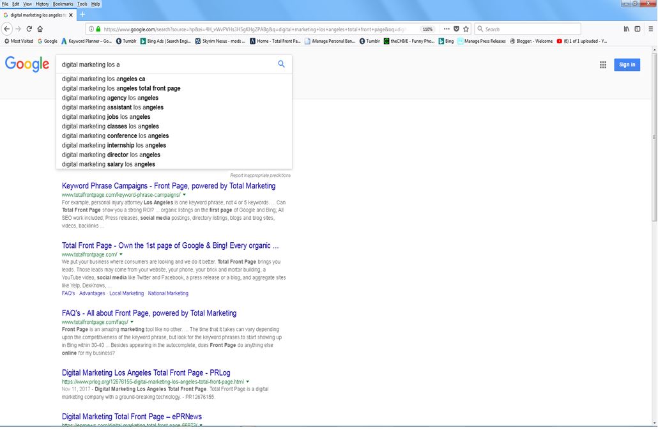Open the FAQ's - All about Front Page result

click(149, 313)
